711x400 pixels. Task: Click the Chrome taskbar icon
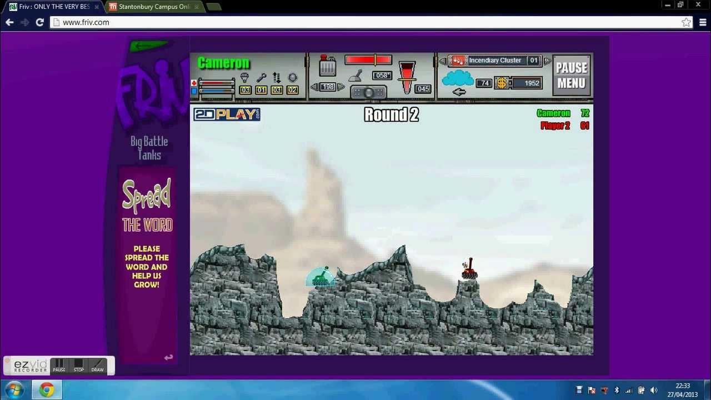[47, 390]
